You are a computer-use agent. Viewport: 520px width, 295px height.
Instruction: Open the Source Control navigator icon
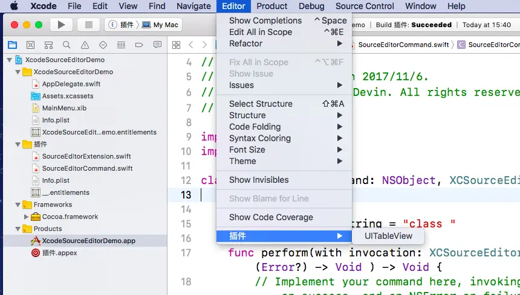coord(30,45)
